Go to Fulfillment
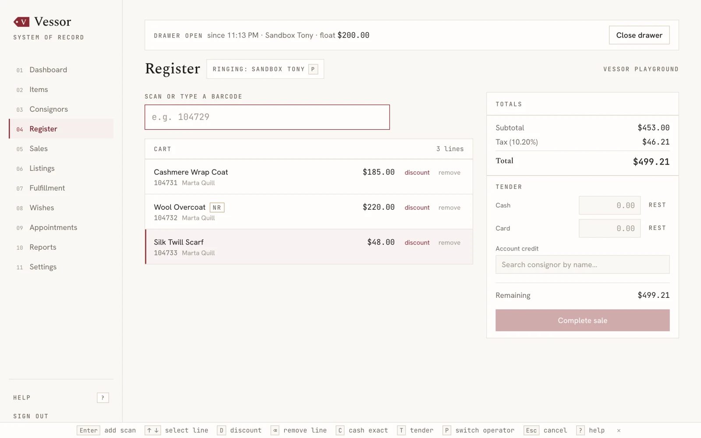This screenshot has height=438, width=701. (61, 188)
